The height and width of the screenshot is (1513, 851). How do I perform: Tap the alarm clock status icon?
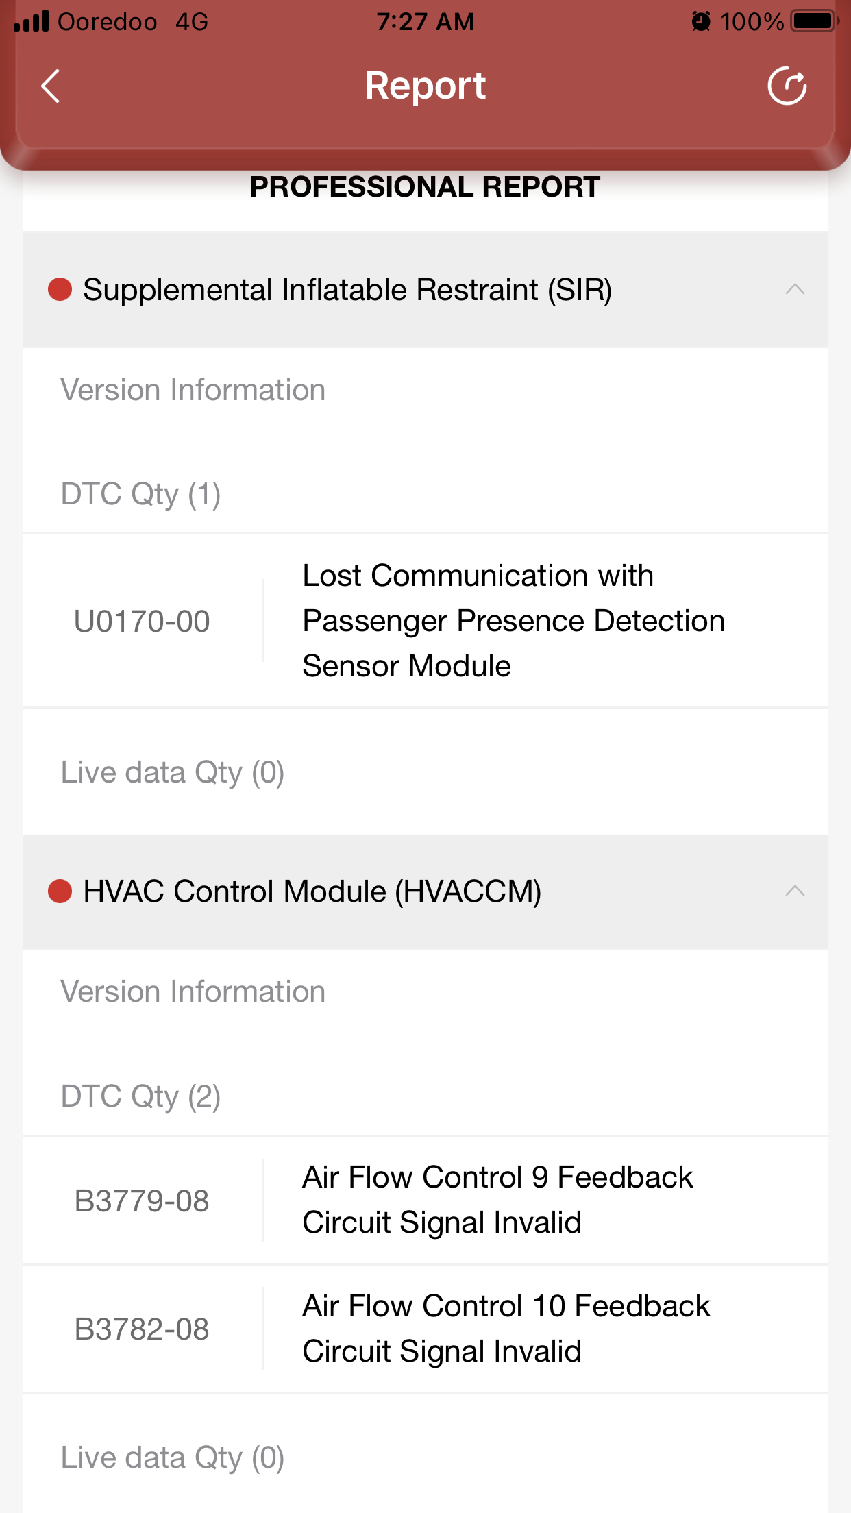701,21
